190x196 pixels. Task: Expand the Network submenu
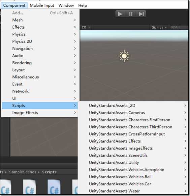(40, 91)
